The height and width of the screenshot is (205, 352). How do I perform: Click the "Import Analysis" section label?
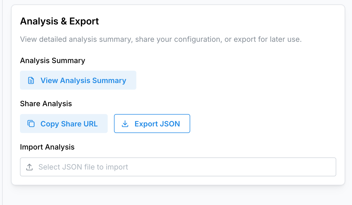coord(47,147)
